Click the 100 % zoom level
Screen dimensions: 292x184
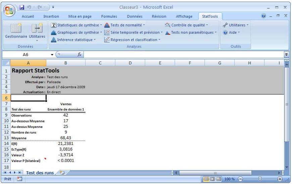click(229, 179)
